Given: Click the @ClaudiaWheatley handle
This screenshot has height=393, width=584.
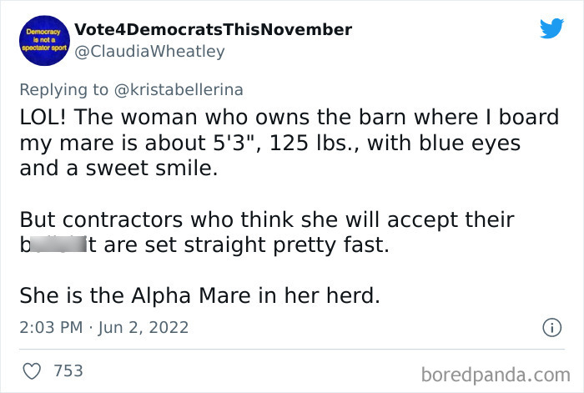Looking at the screenshot, I should pos(150,52).
